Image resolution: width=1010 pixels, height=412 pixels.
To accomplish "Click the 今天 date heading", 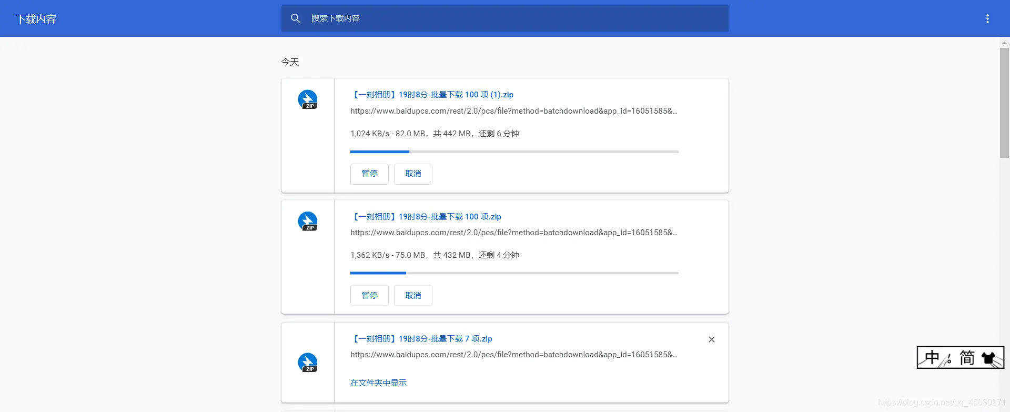I will point(290,62).
